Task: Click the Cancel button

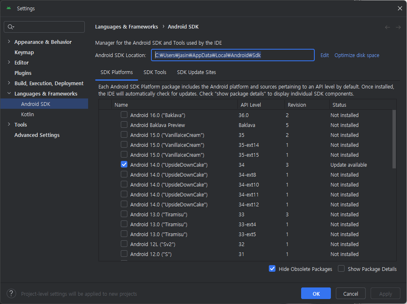Action: (350, 293)
